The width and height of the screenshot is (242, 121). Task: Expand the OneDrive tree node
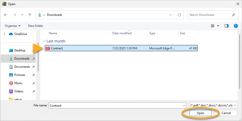[5, 34]
